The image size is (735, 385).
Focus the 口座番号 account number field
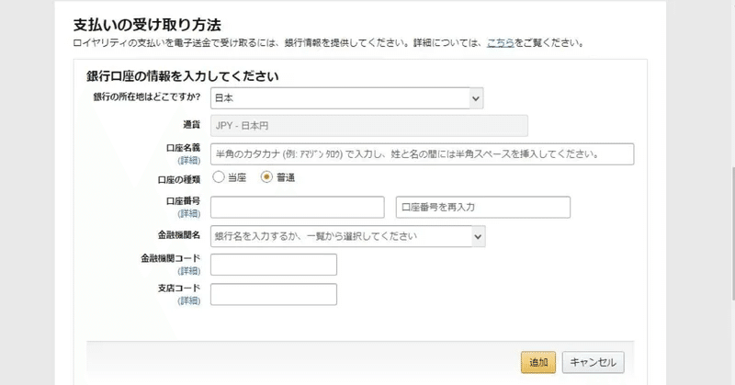pyautogui.click(x=297, y=208)
